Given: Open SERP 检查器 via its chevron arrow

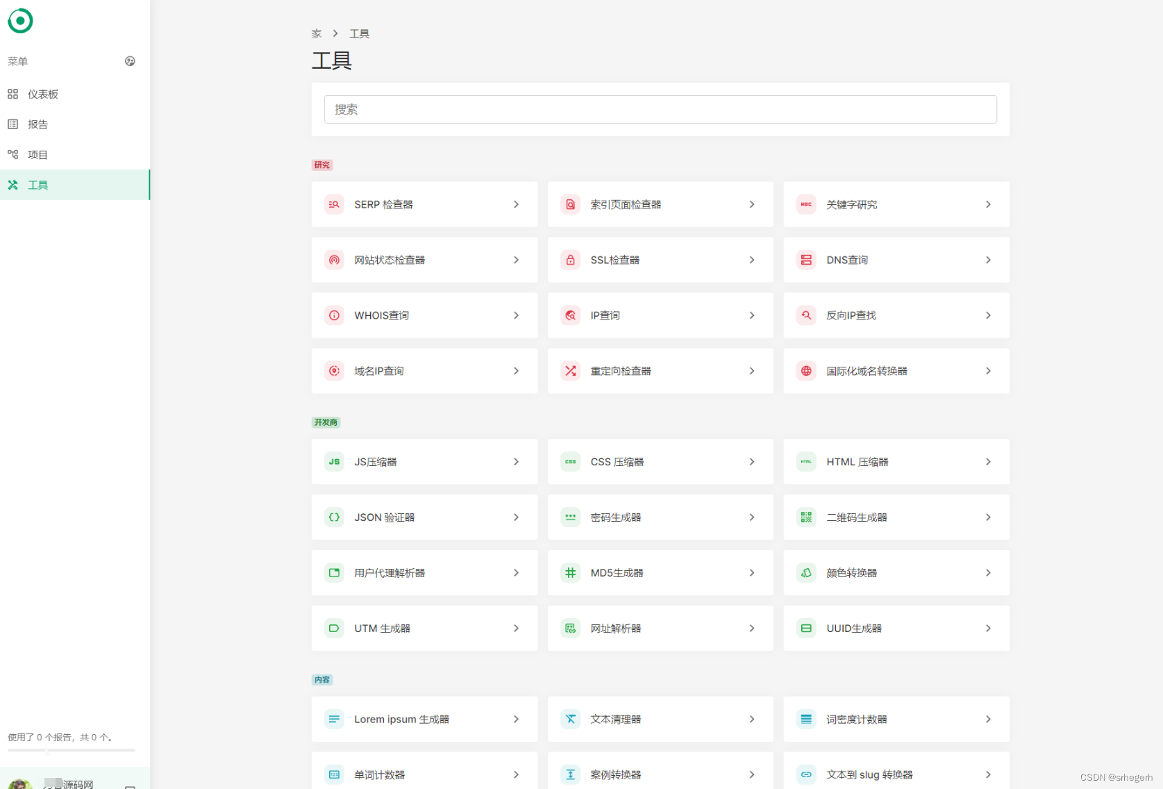Looking at the screenshot, I should pyautogui.click(x=516, y=204).
